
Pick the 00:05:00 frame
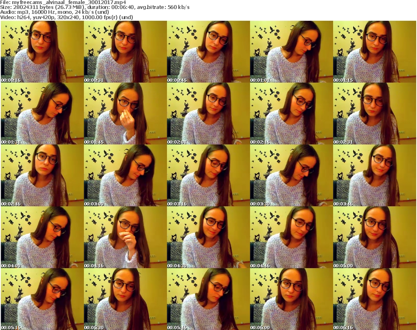coord(375,237)
